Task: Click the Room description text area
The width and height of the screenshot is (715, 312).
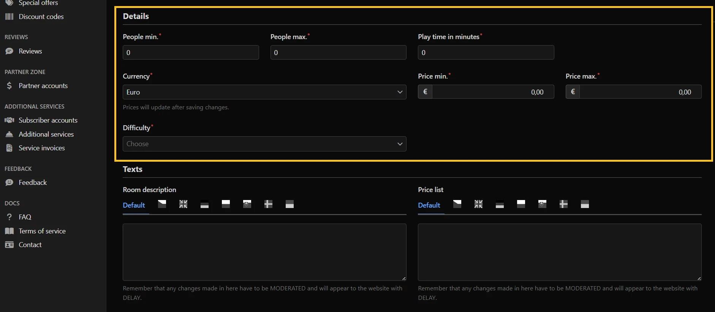Action: (264, 252)
